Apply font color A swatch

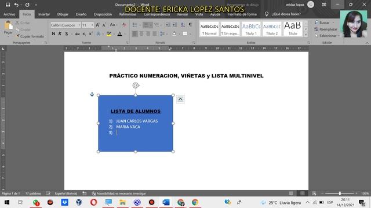click(120, 34)
